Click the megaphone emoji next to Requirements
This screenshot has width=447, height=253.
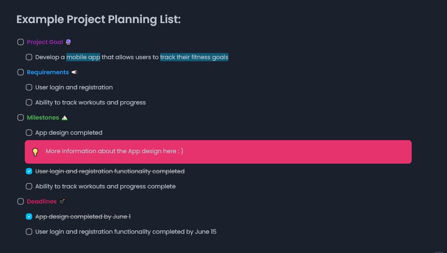point(74,72)
